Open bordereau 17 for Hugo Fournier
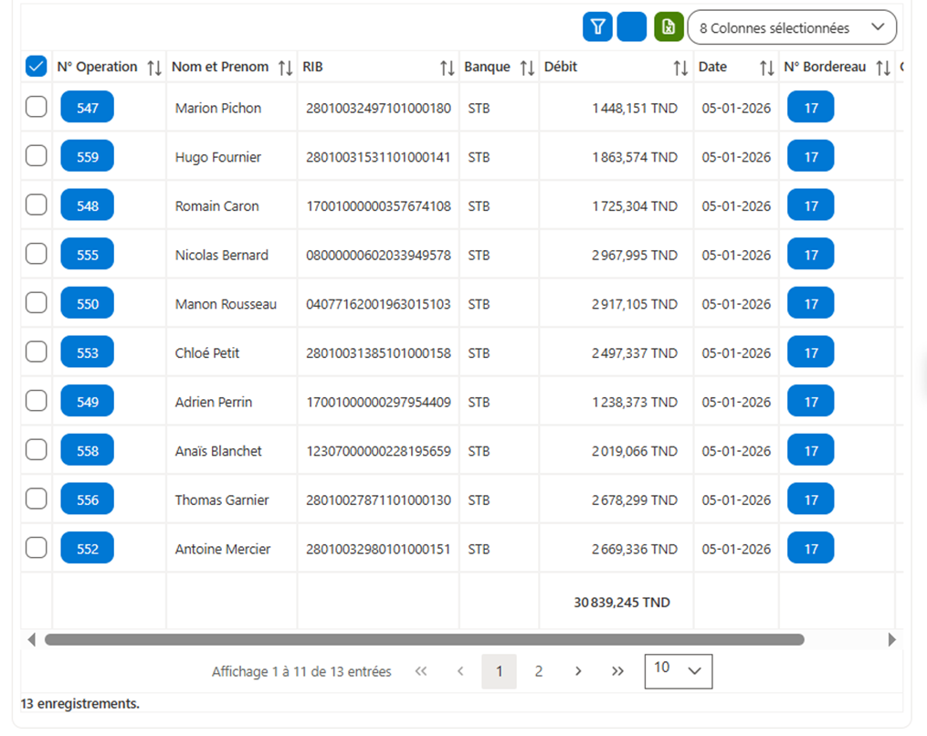The height and width of the screenshot is (736, 927). pos(810,156)
